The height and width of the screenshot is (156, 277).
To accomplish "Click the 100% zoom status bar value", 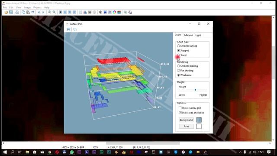I will pyautogui.click(x=95, y=147).
